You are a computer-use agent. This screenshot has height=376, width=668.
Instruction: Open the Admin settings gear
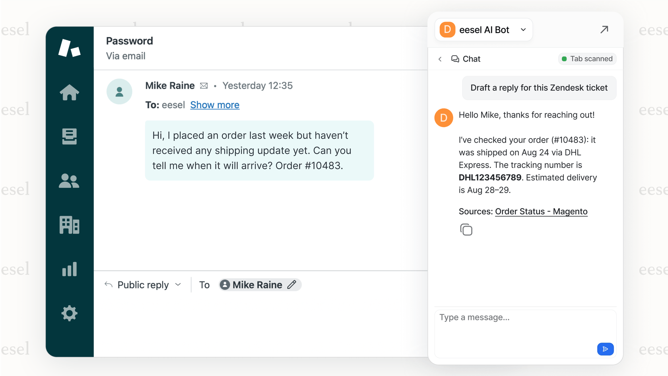pos(70,314)
